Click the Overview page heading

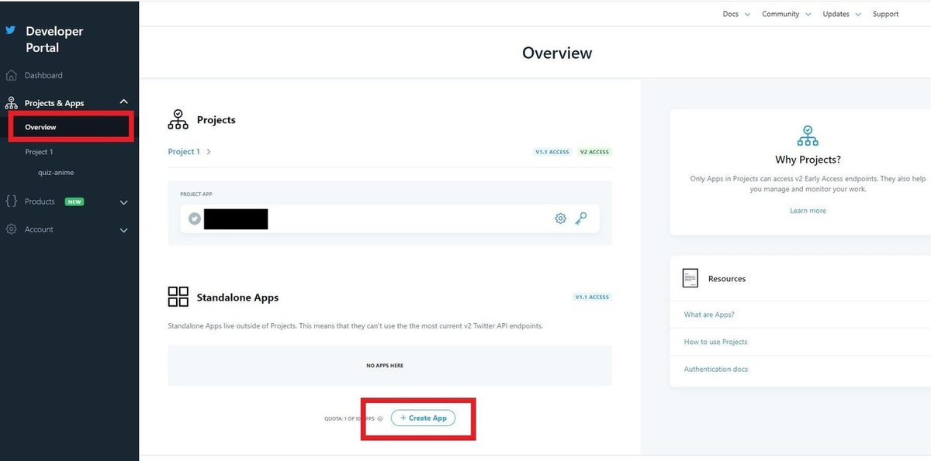click(557, 53)
